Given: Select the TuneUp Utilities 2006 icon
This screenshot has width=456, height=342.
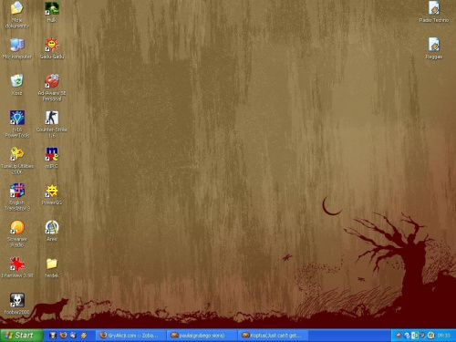Looking at the screenshot, I should [x=17, y=154].
